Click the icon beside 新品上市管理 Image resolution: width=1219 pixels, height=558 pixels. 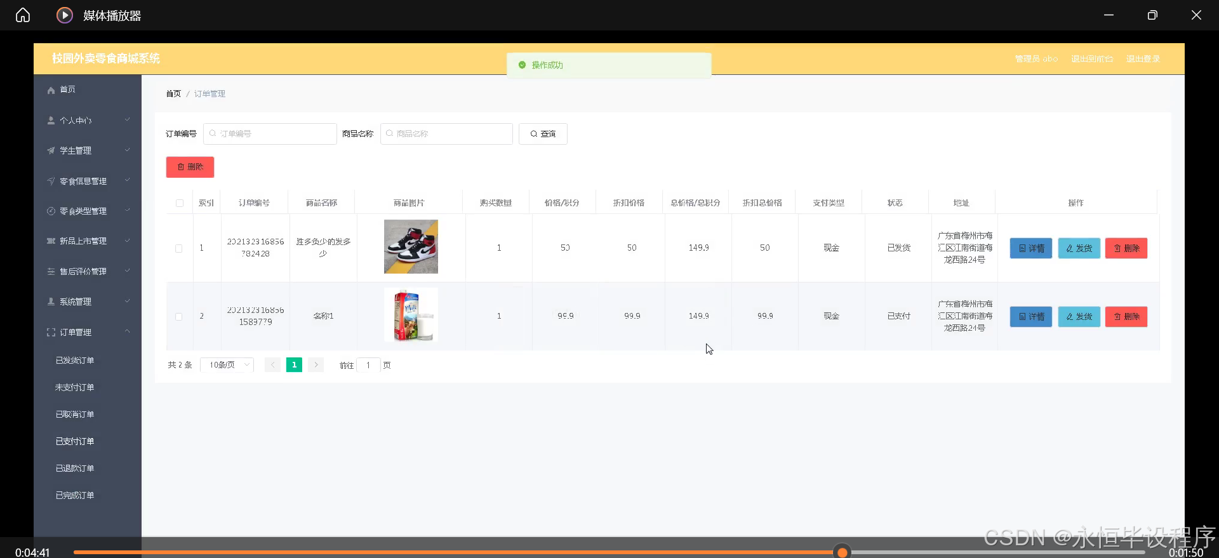(x=51, y=241)
